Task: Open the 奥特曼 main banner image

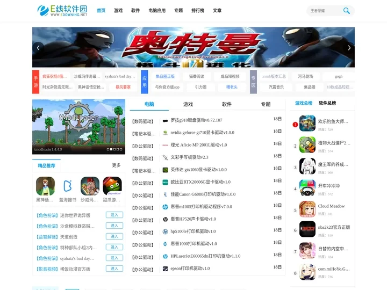Action: [x=193, y=47]
